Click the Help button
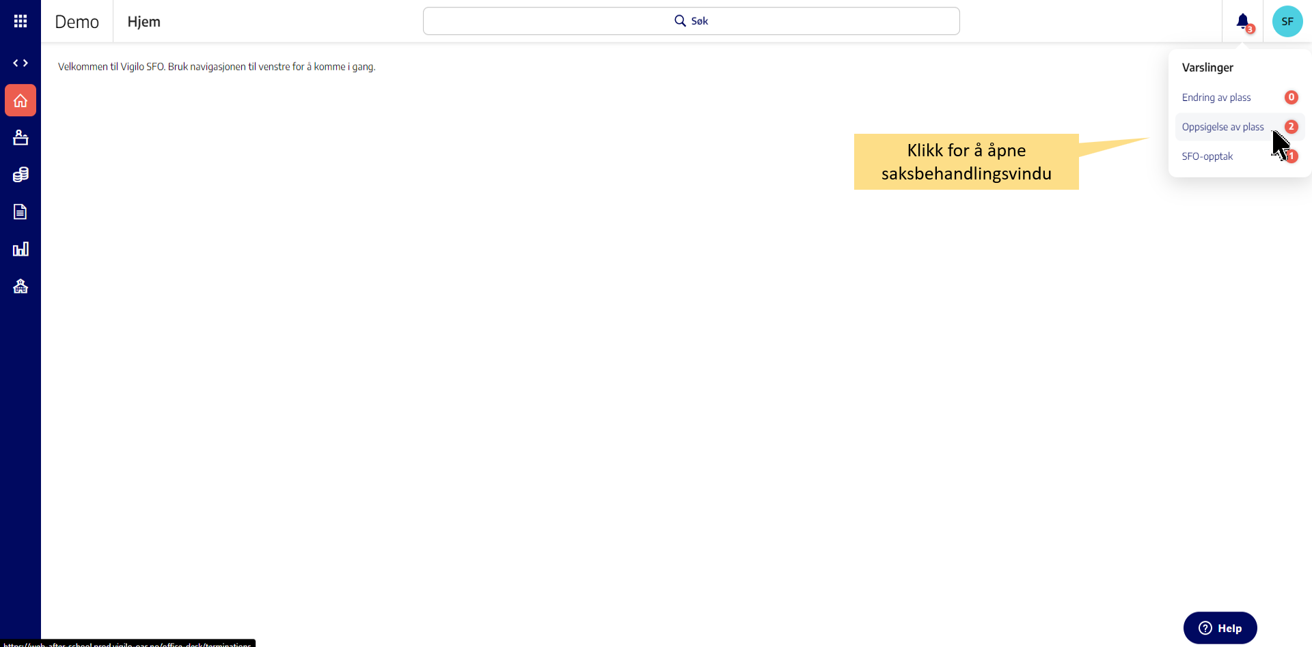Screen dimensions: 1312x647 pos(1220,628)
